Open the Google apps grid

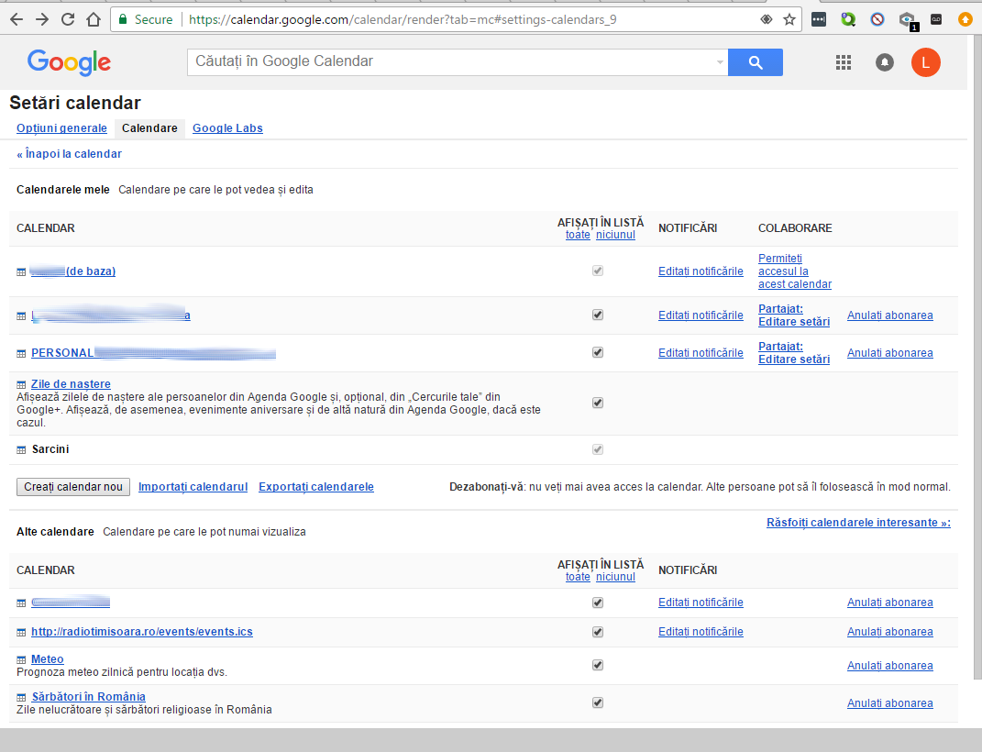(x=844, y=62)
